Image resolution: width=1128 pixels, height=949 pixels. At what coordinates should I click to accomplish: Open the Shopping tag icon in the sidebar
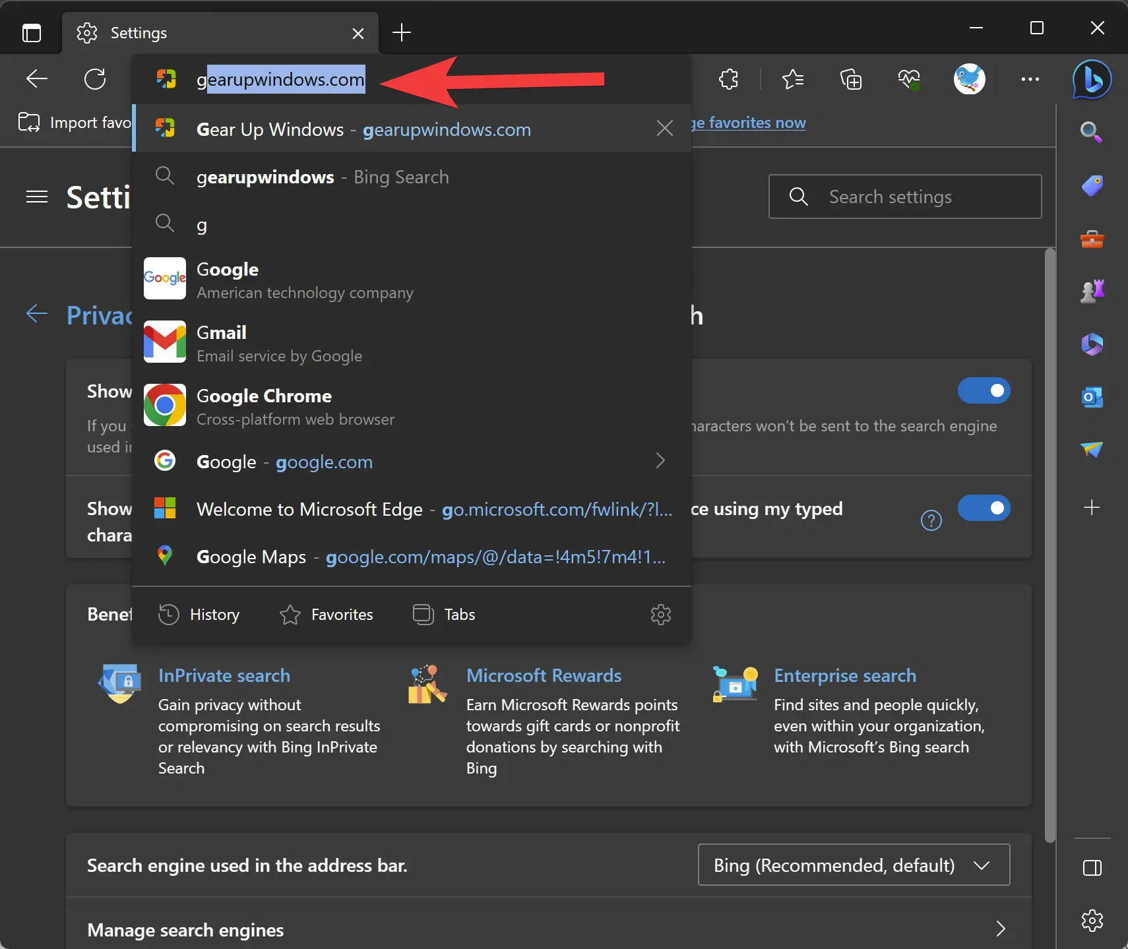[x=1092, y=185]
